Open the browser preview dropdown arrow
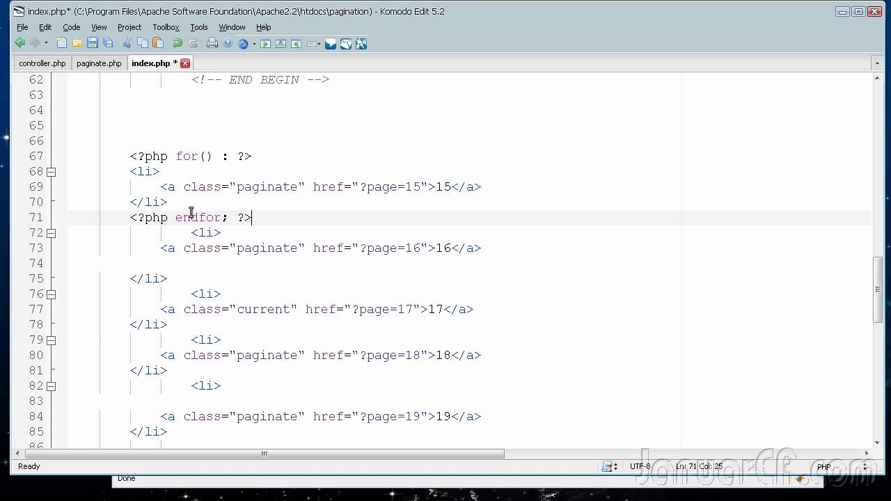 254,43
